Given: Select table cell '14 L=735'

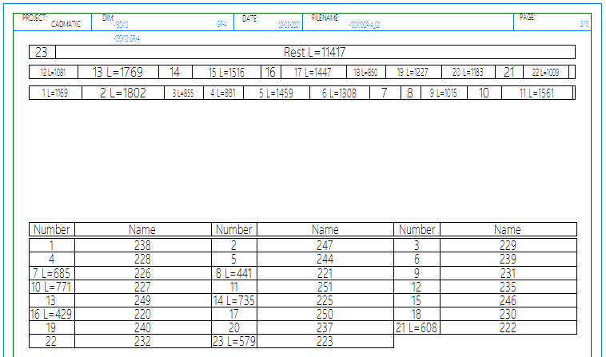Looking at the screenshot, I should [x=234, y=300].
